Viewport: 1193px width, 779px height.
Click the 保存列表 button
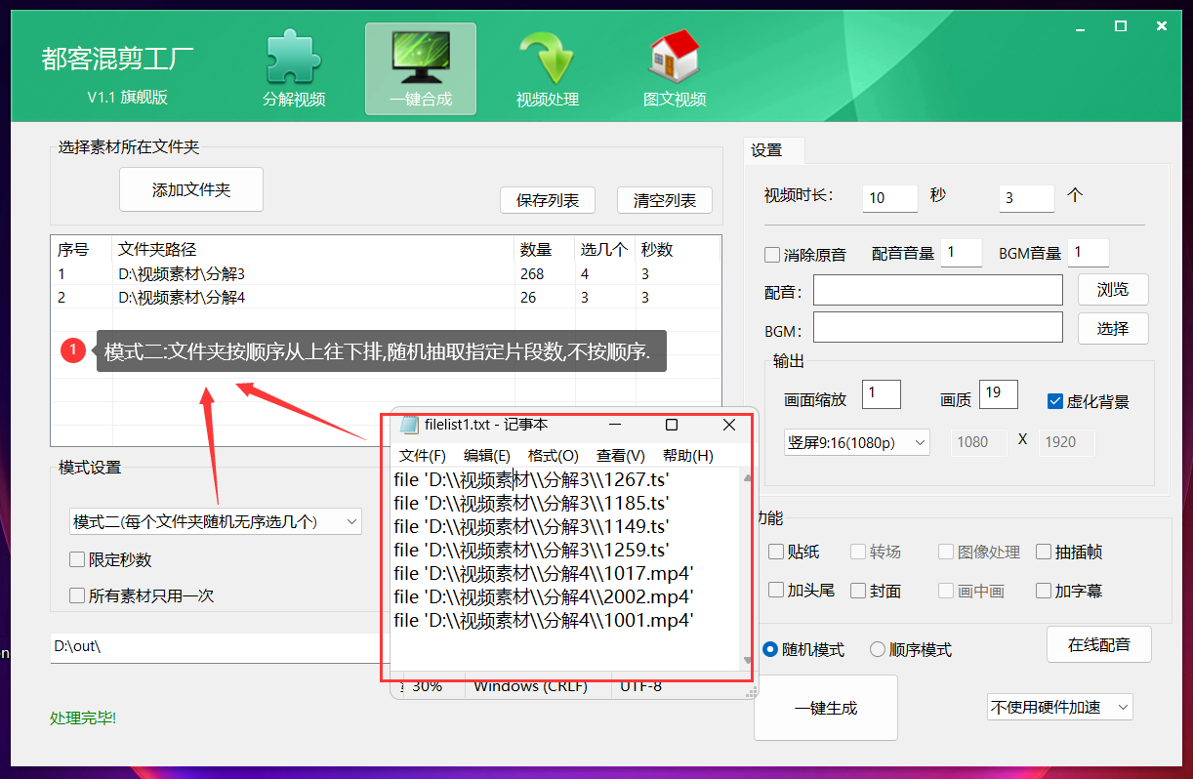click(548, 200)
